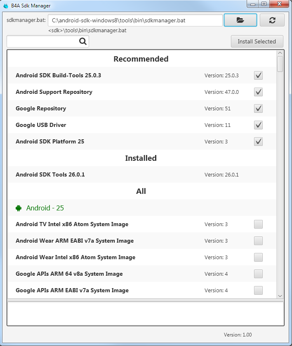
Task: Check Android TV Intel x86 Atom System Image
Action: [x=258, y=224]
